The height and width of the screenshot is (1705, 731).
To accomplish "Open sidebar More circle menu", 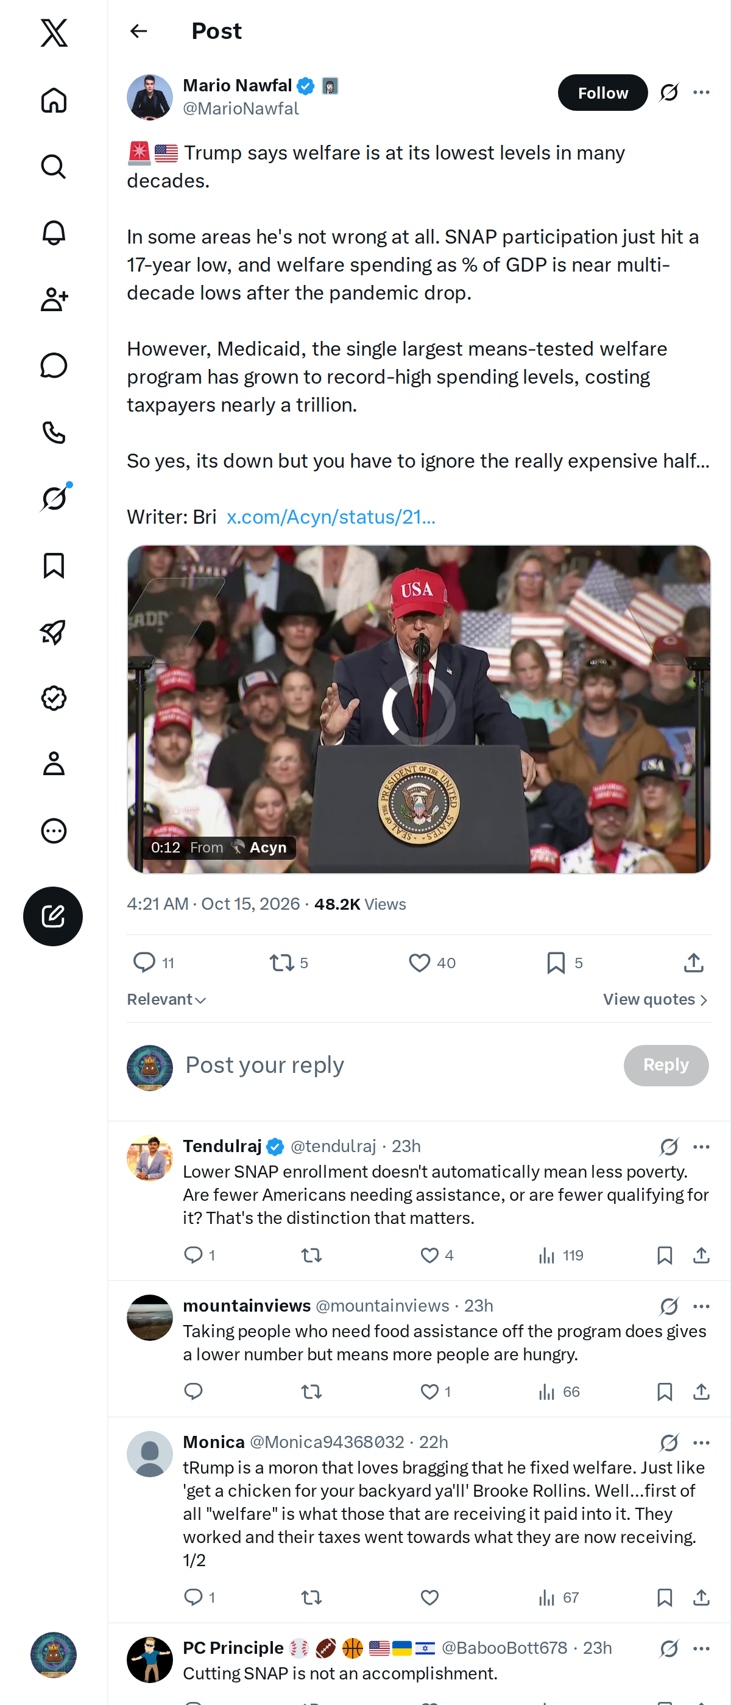I will coord(54,831).
